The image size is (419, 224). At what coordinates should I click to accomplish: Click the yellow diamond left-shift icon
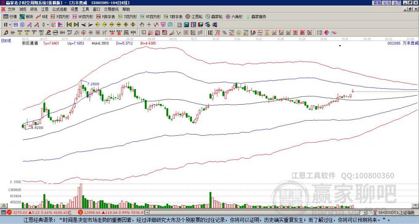[x=97, y=25]
